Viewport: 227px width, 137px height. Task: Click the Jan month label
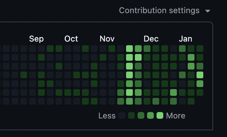tap(185, 39)
